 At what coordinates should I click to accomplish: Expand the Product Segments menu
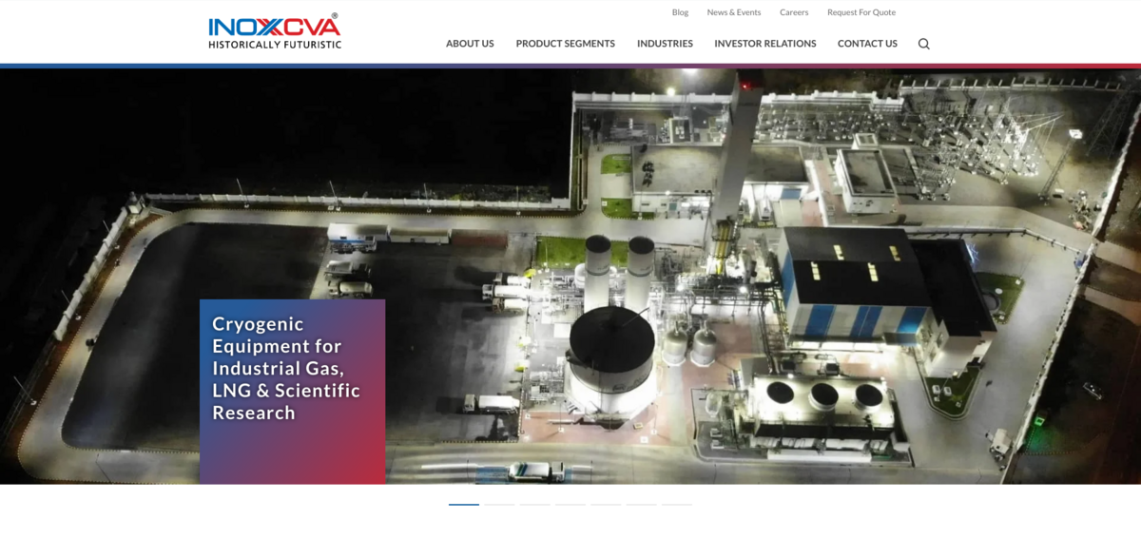coord(565,44)
